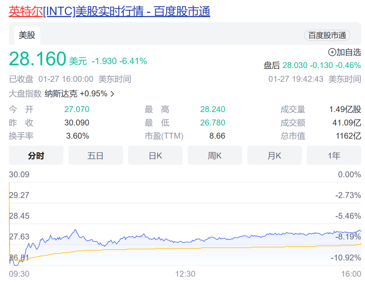365x282 pixels.
Task: Switch to the 周K chart tab
Action: coord(215,155)
